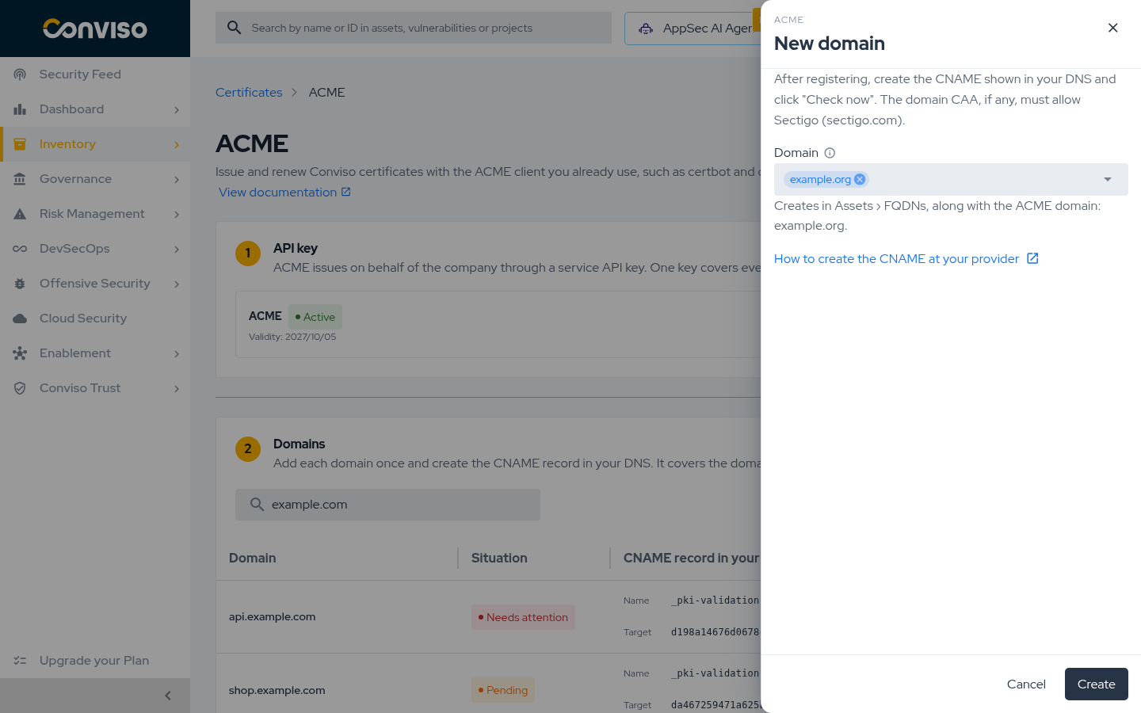Click Validity: 2027/10/05 text
This screenshot has width=1141, height=713.
292,337
